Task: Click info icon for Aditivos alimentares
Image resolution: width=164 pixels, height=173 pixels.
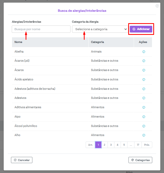Action: point(144,107)
